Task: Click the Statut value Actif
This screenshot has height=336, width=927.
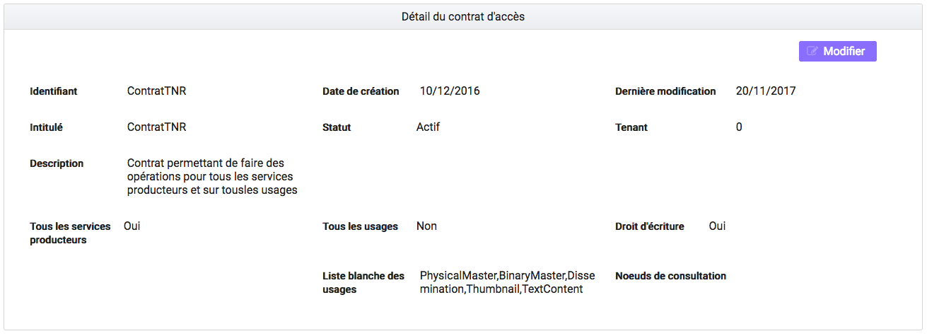Action: pyautogui.click(x=428, y=127)
